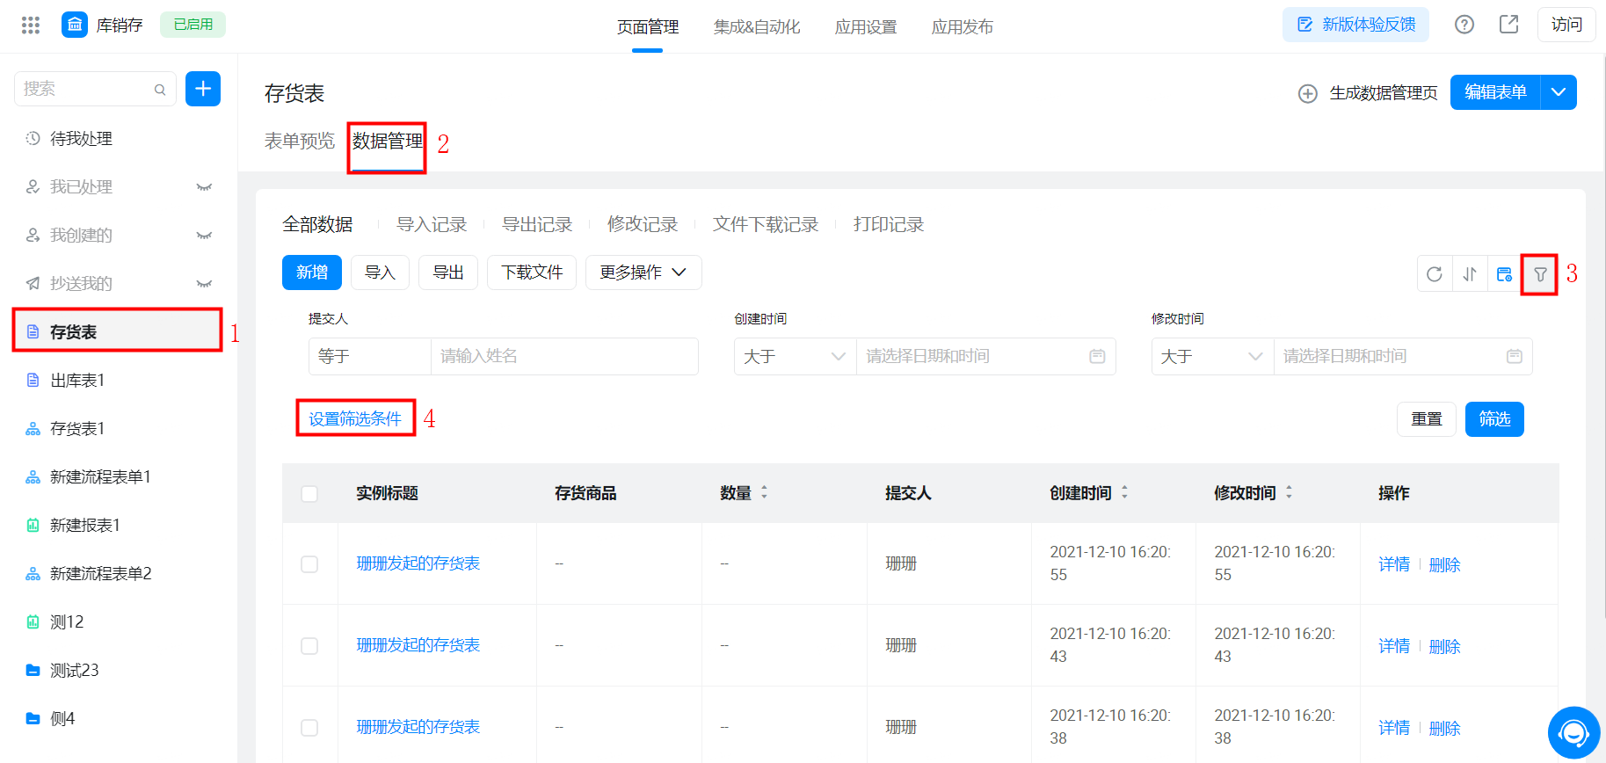The width and height of the screenshot is (1606, 763).
Task: Toggle visibility eye for 我已处理
Action: point(204,187)
